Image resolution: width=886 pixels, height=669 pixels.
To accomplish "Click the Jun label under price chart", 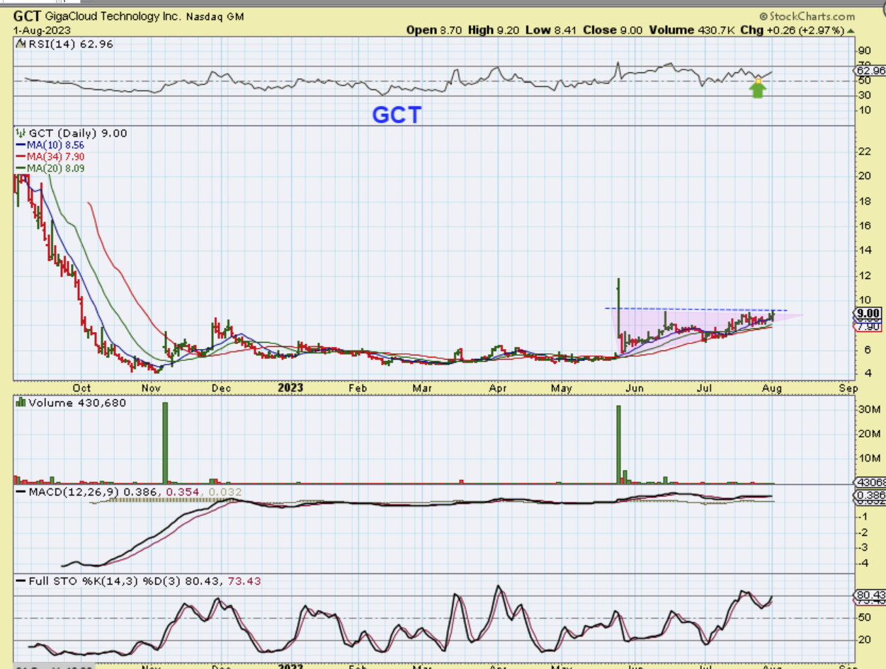I will click(635, 388).
